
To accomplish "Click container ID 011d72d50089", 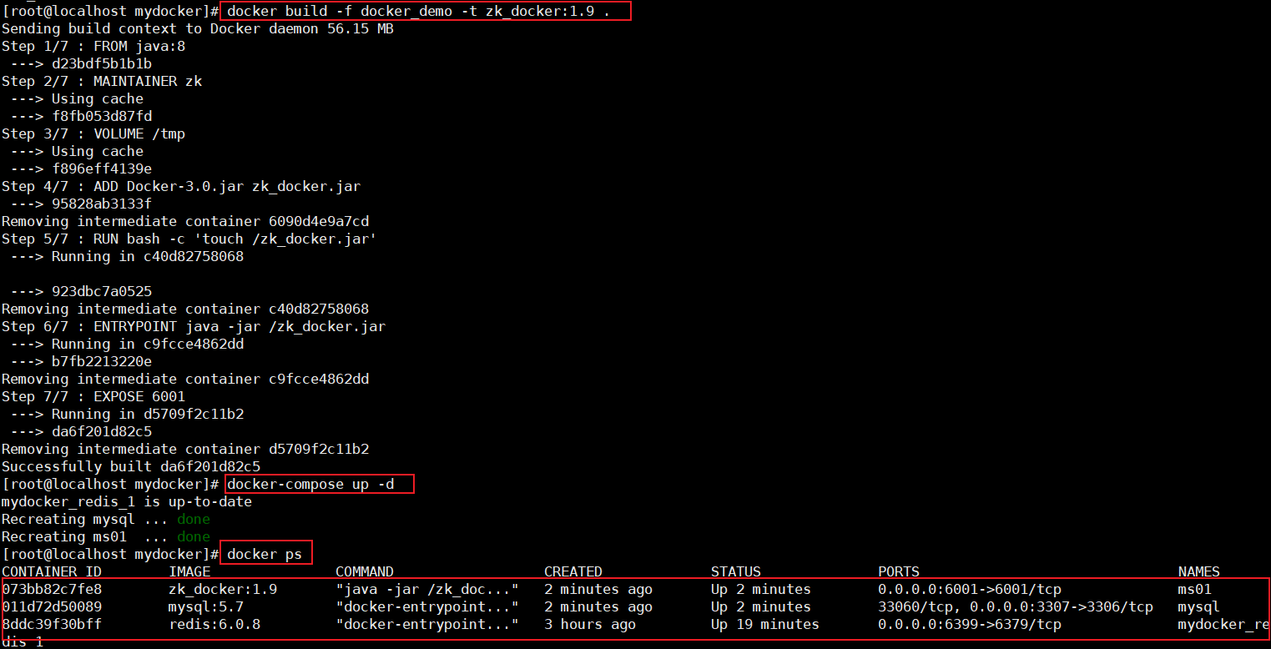I will point(52,607).
